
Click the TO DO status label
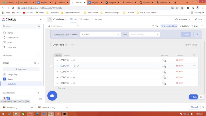click(x=58, y=55)
